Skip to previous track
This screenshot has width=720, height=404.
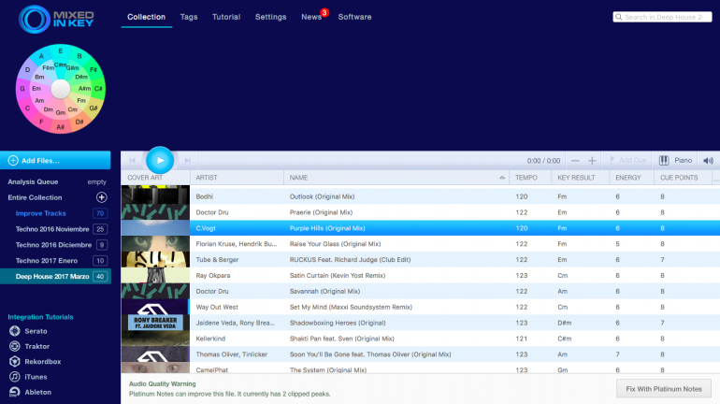(x=132, y=160)
